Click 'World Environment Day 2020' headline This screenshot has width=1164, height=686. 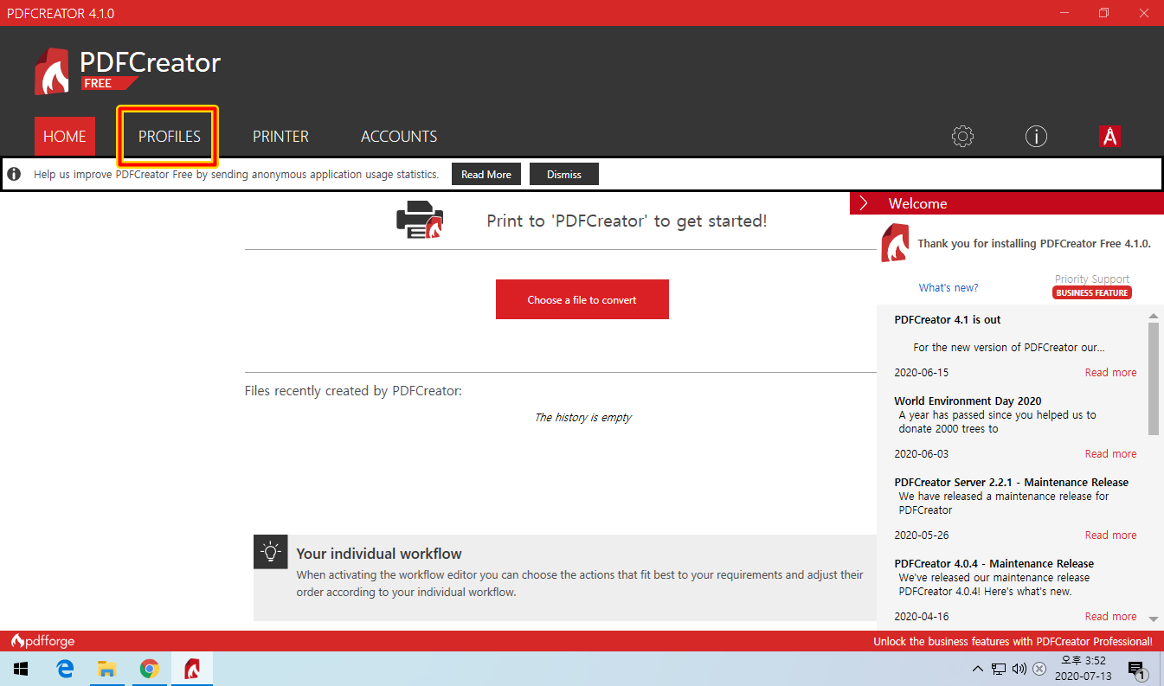pyautogui.click(x=968, y=401)
